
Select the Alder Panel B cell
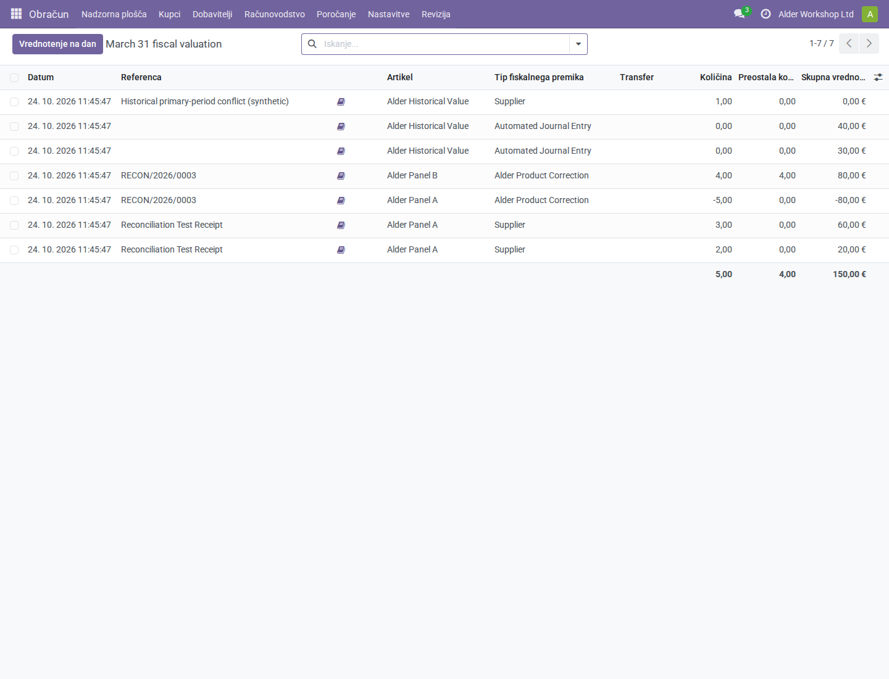[x=412, y=175]
